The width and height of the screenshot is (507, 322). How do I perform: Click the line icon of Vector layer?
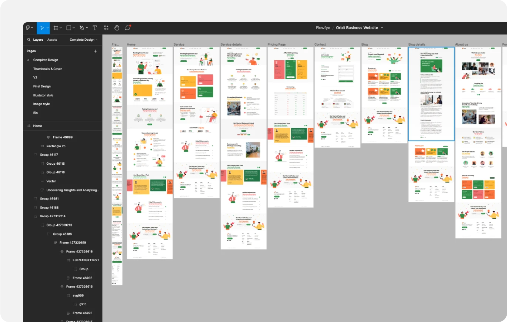(42, 181)
